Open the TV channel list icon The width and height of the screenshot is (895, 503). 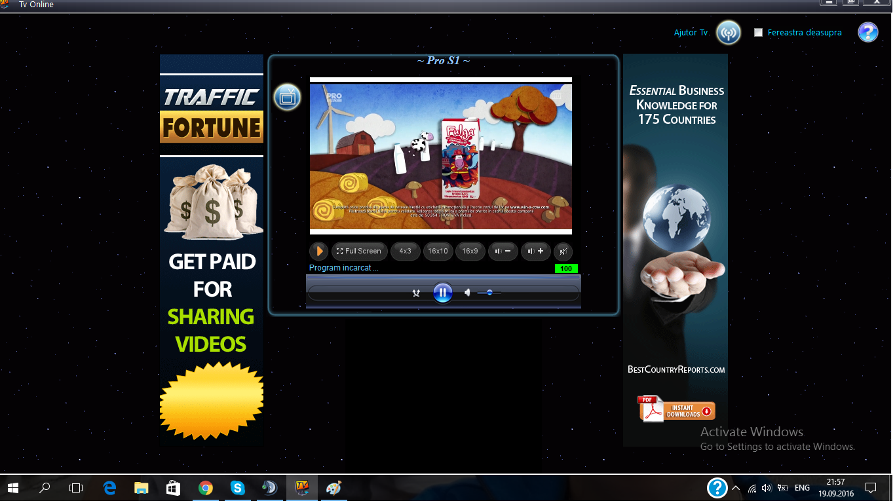click(287, 97)
